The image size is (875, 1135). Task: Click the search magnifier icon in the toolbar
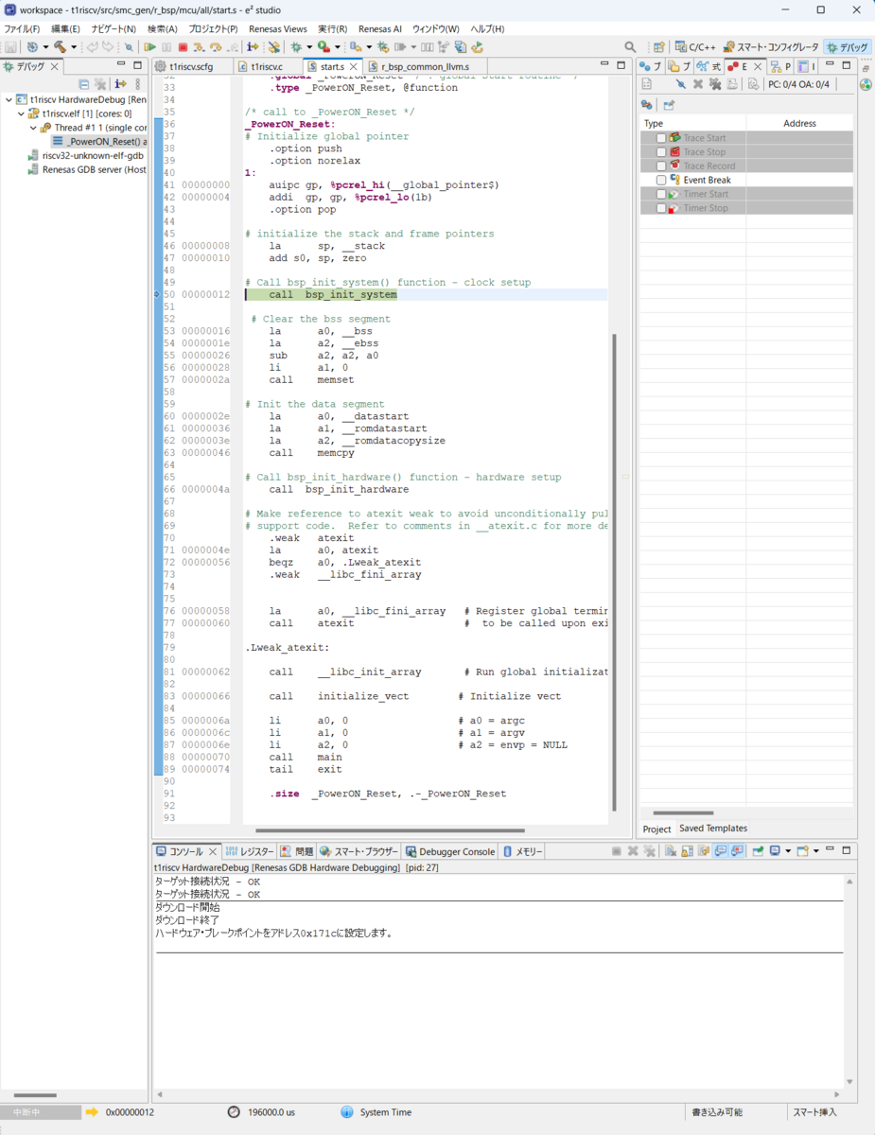tap(629, 44)
